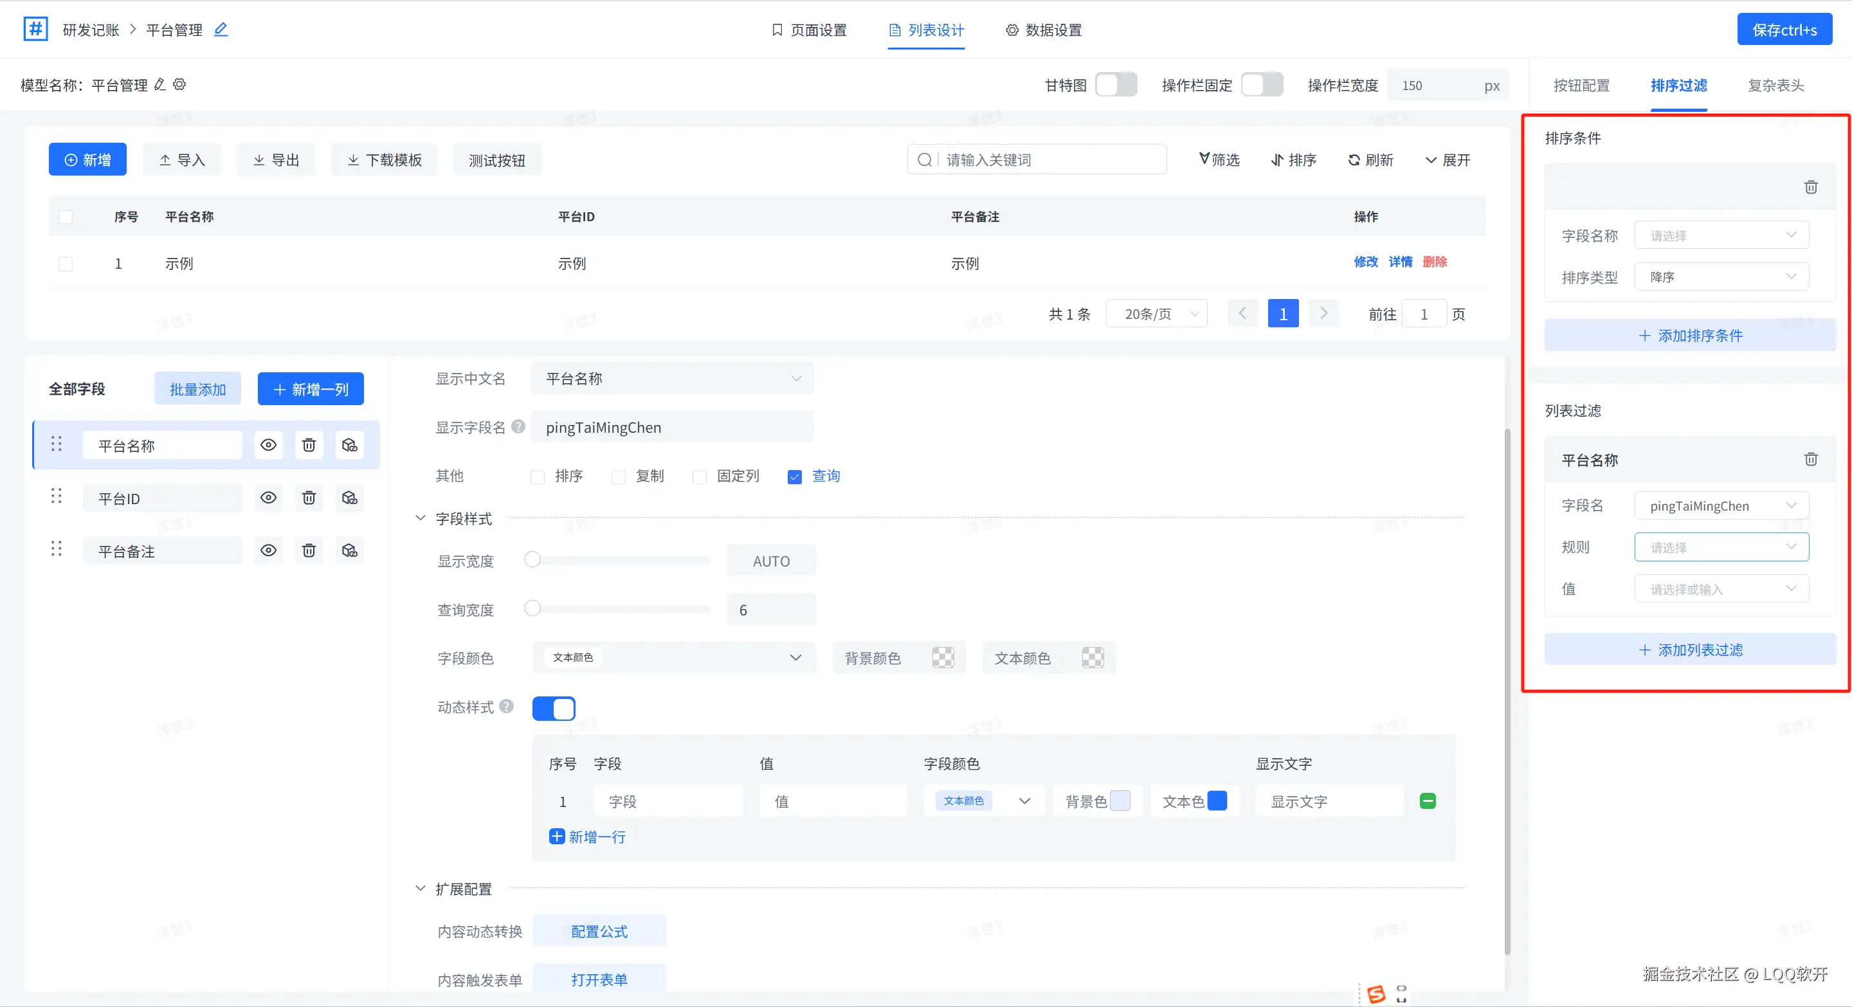This screenshot has width=1852, height=1007.
Task: Click the delete icon in the 平台名称 field row
Action: coord(309,445)
